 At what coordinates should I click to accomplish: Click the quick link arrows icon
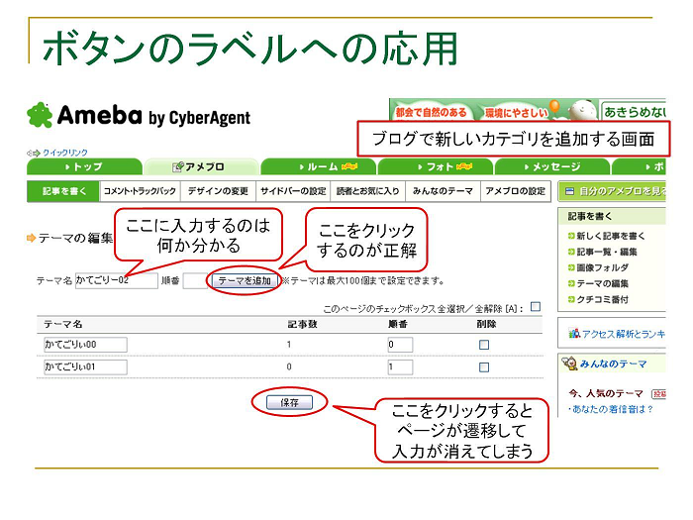tap(34, 153)
